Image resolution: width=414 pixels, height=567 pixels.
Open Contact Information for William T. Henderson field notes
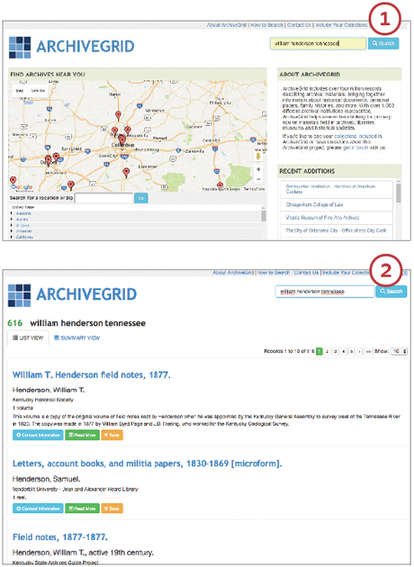click(38, 435)
